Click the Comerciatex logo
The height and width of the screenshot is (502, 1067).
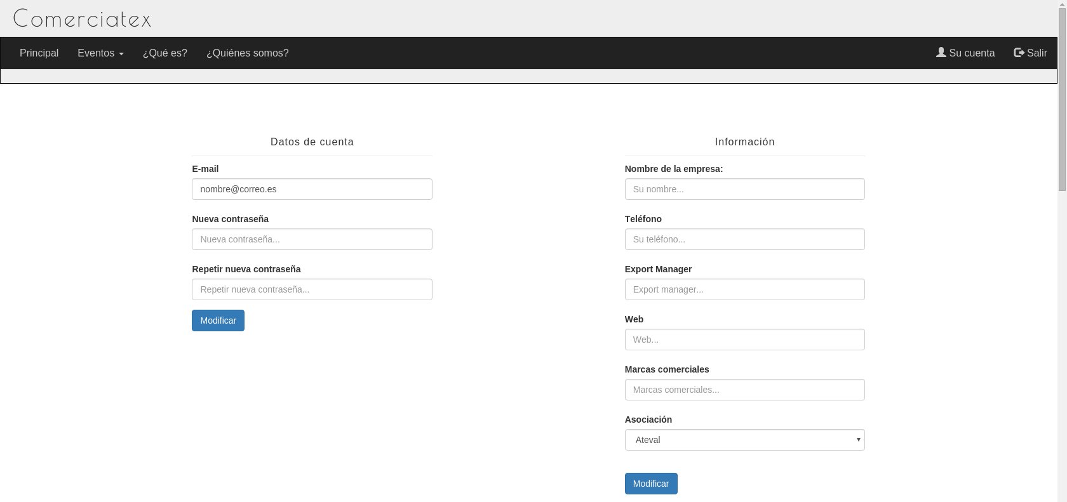[82, 19]
